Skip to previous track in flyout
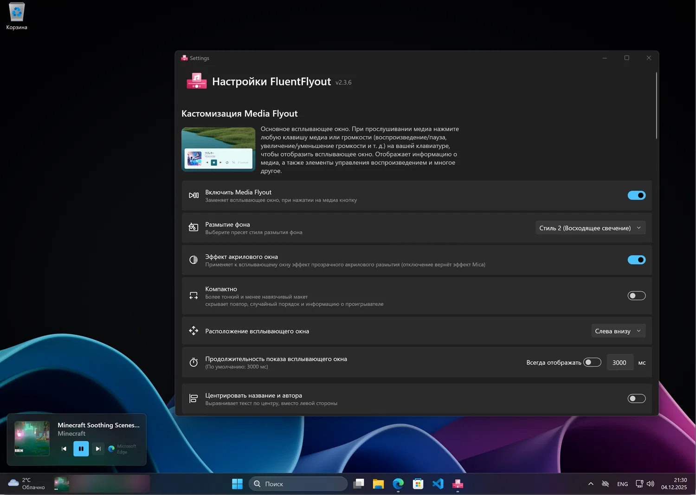This screenshot has width=696, height=495. point(64,449)
